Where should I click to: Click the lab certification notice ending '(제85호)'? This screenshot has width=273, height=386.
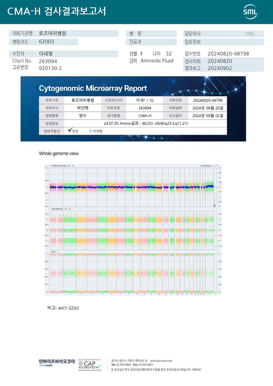156,370
